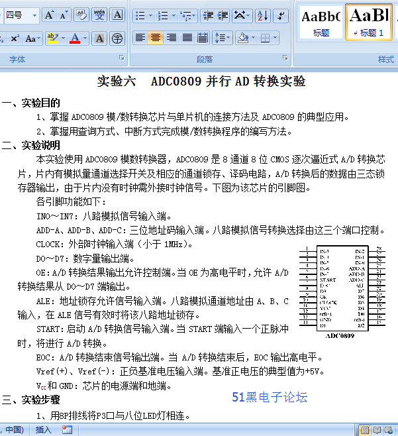This screenshot has height=436, width=398.
Task: Open the phonetic guide (wén) tool
Action: click(99, 15)
